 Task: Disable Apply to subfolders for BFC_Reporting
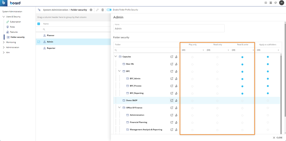point(268,93)
